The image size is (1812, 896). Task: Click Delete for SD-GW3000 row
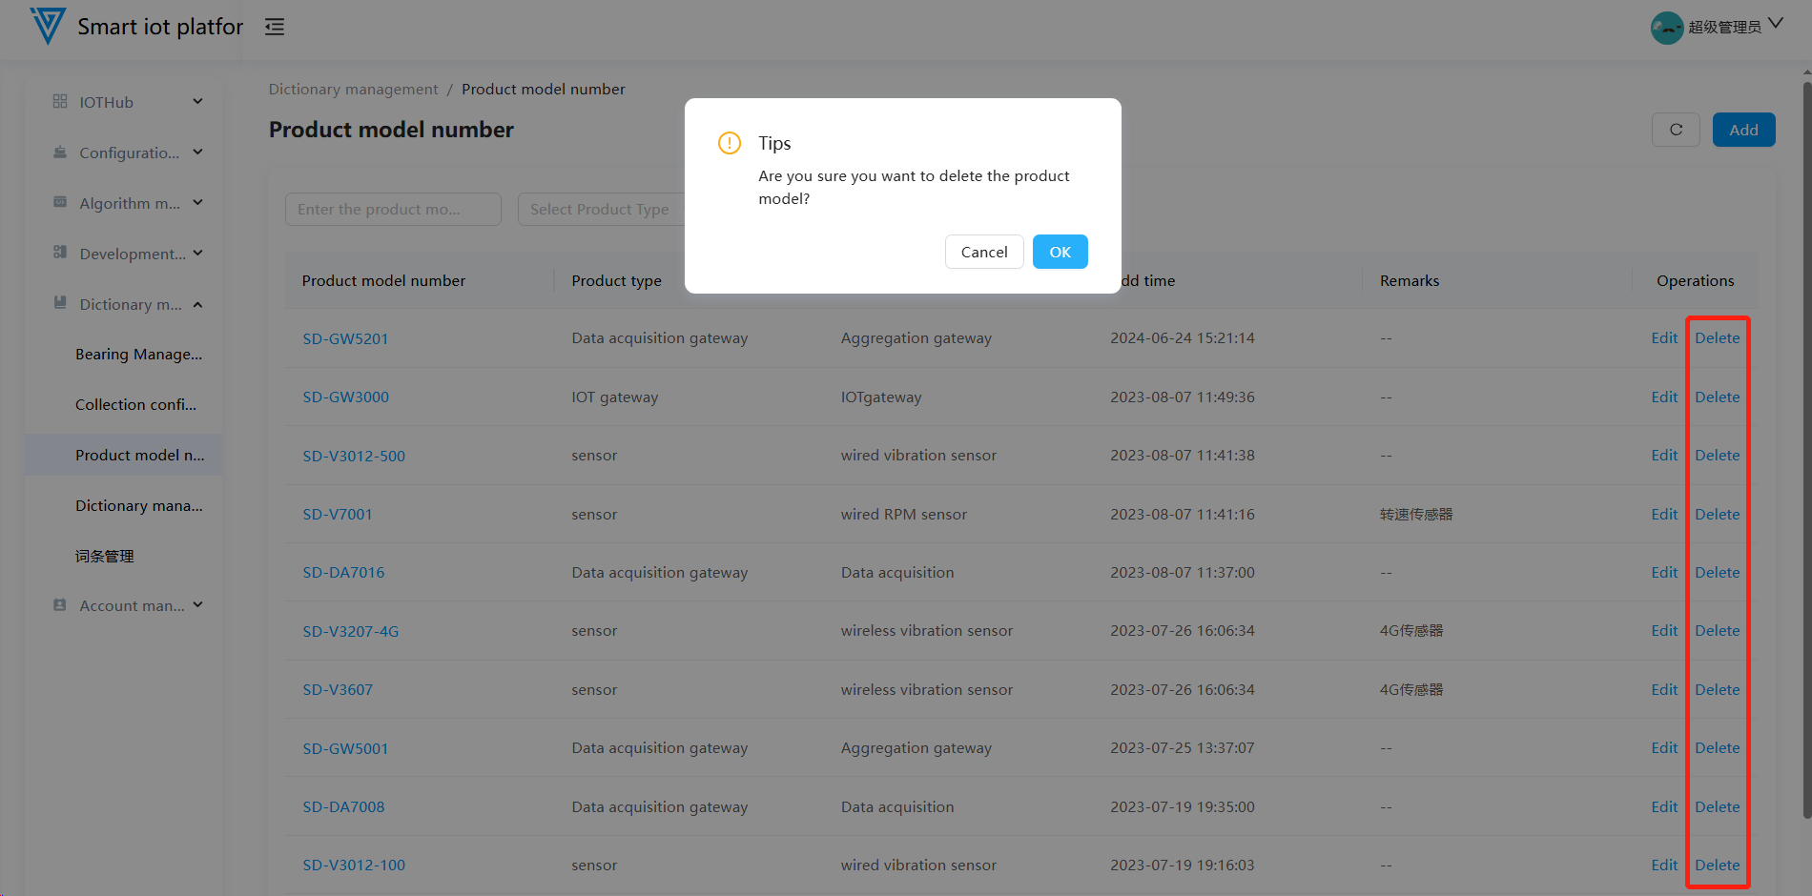pyautogui.click(x=1717, y=397)
